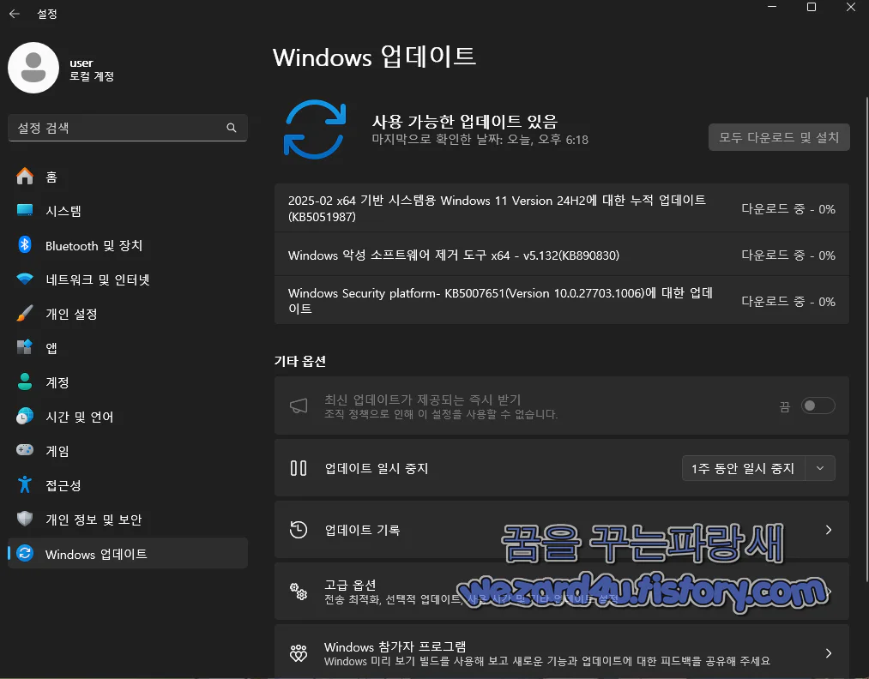Click the 설정 검색 search field
The height and width of the screenshot is (679, 869).
coord(128,128)
